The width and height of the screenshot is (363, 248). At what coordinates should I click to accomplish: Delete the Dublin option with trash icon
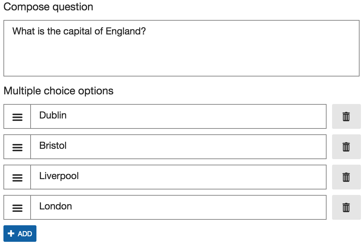346,116
